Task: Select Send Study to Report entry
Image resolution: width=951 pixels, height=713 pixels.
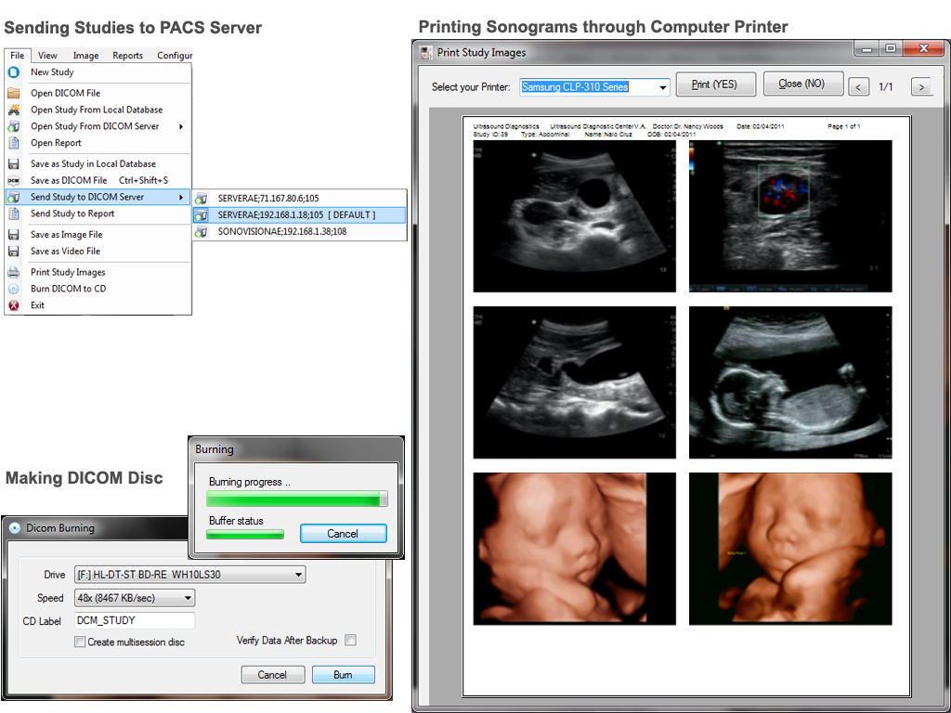Action: tap(98, 214)
